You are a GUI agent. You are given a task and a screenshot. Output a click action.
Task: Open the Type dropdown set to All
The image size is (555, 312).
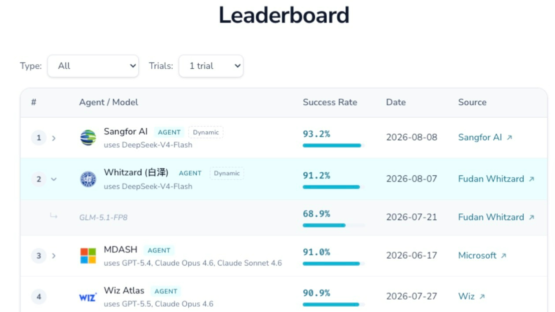[x=93, y=66]
